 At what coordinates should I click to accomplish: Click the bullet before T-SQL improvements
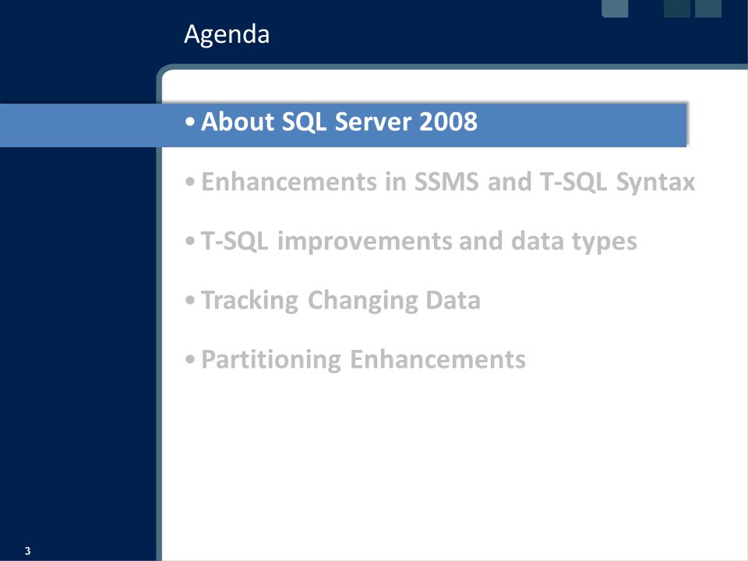pos(190,242)
